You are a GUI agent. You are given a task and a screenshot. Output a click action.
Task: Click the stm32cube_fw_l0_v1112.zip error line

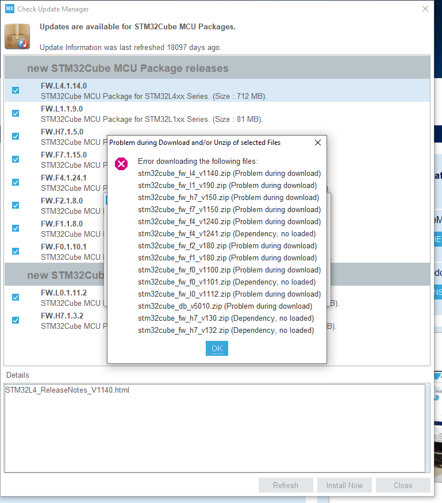coord(229,294)
